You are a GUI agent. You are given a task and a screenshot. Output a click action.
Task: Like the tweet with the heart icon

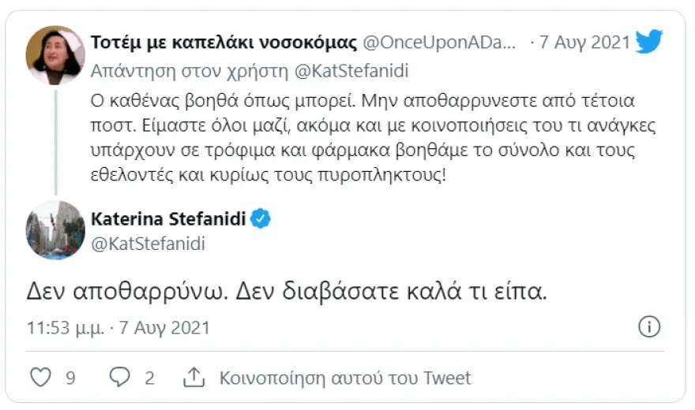[40, 377]
